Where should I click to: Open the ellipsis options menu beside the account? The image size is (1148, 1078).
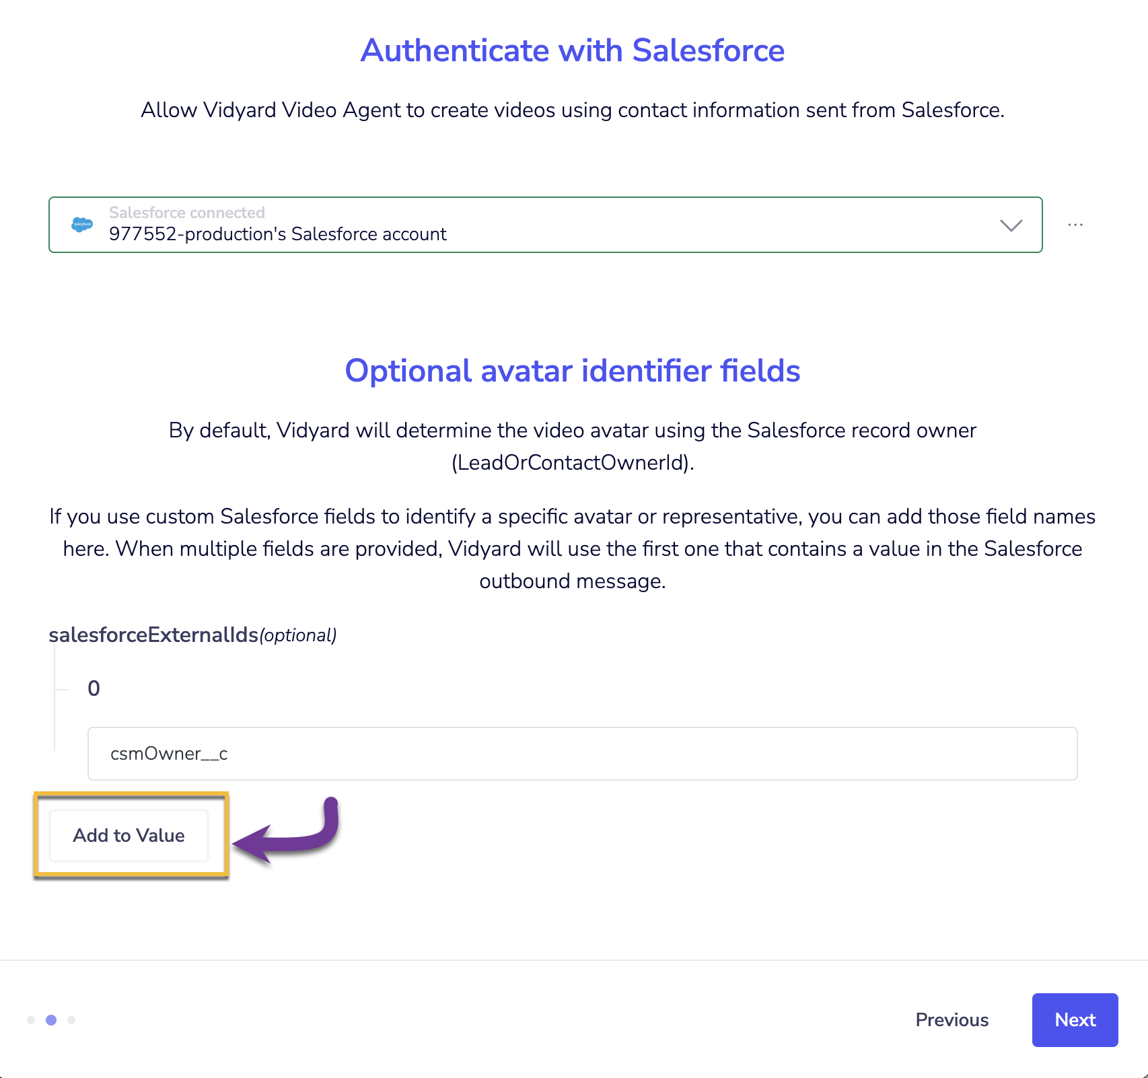(x=1075, y=224)
